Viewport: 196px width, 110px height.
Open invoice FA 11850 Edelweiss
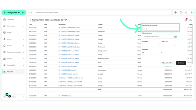coord(65,96)
